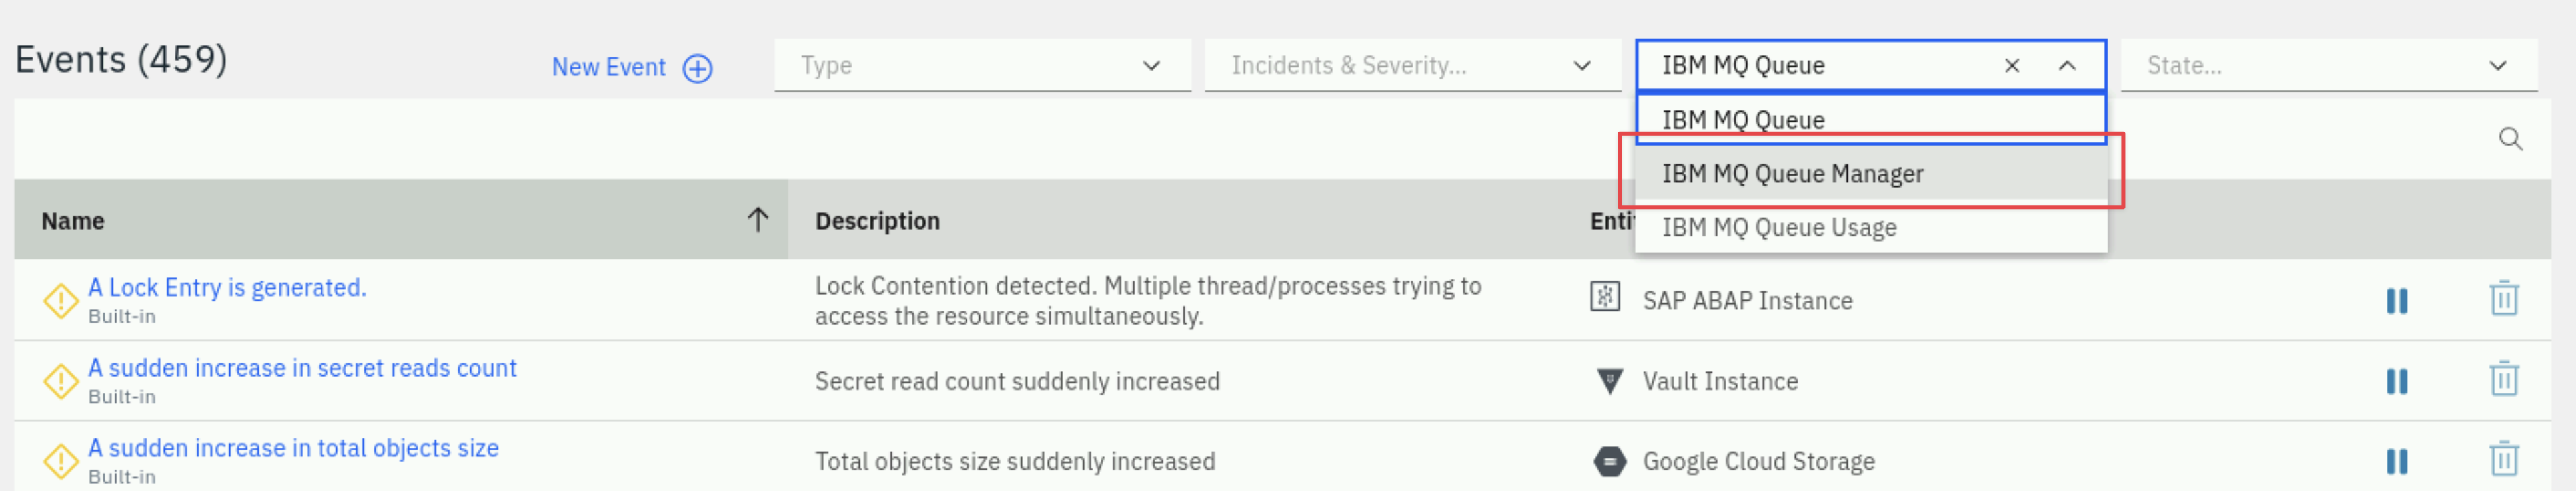Viewport: 2576px width, 491px height.
Task: Delete the Lock Entry event via trash icon
Action: tap(2503, 298)
